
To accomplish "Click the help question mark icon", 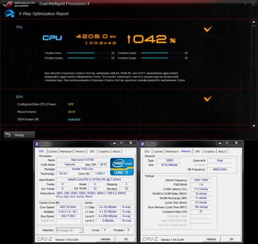I will 246,4.
